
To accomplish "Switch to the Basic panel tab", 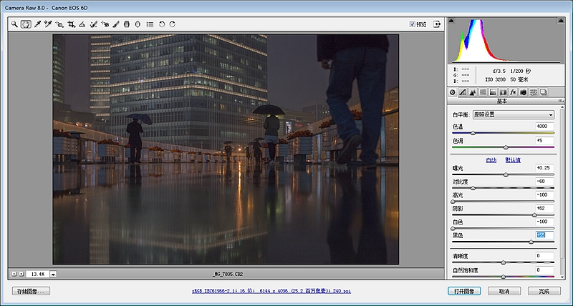I will [453, 92].
